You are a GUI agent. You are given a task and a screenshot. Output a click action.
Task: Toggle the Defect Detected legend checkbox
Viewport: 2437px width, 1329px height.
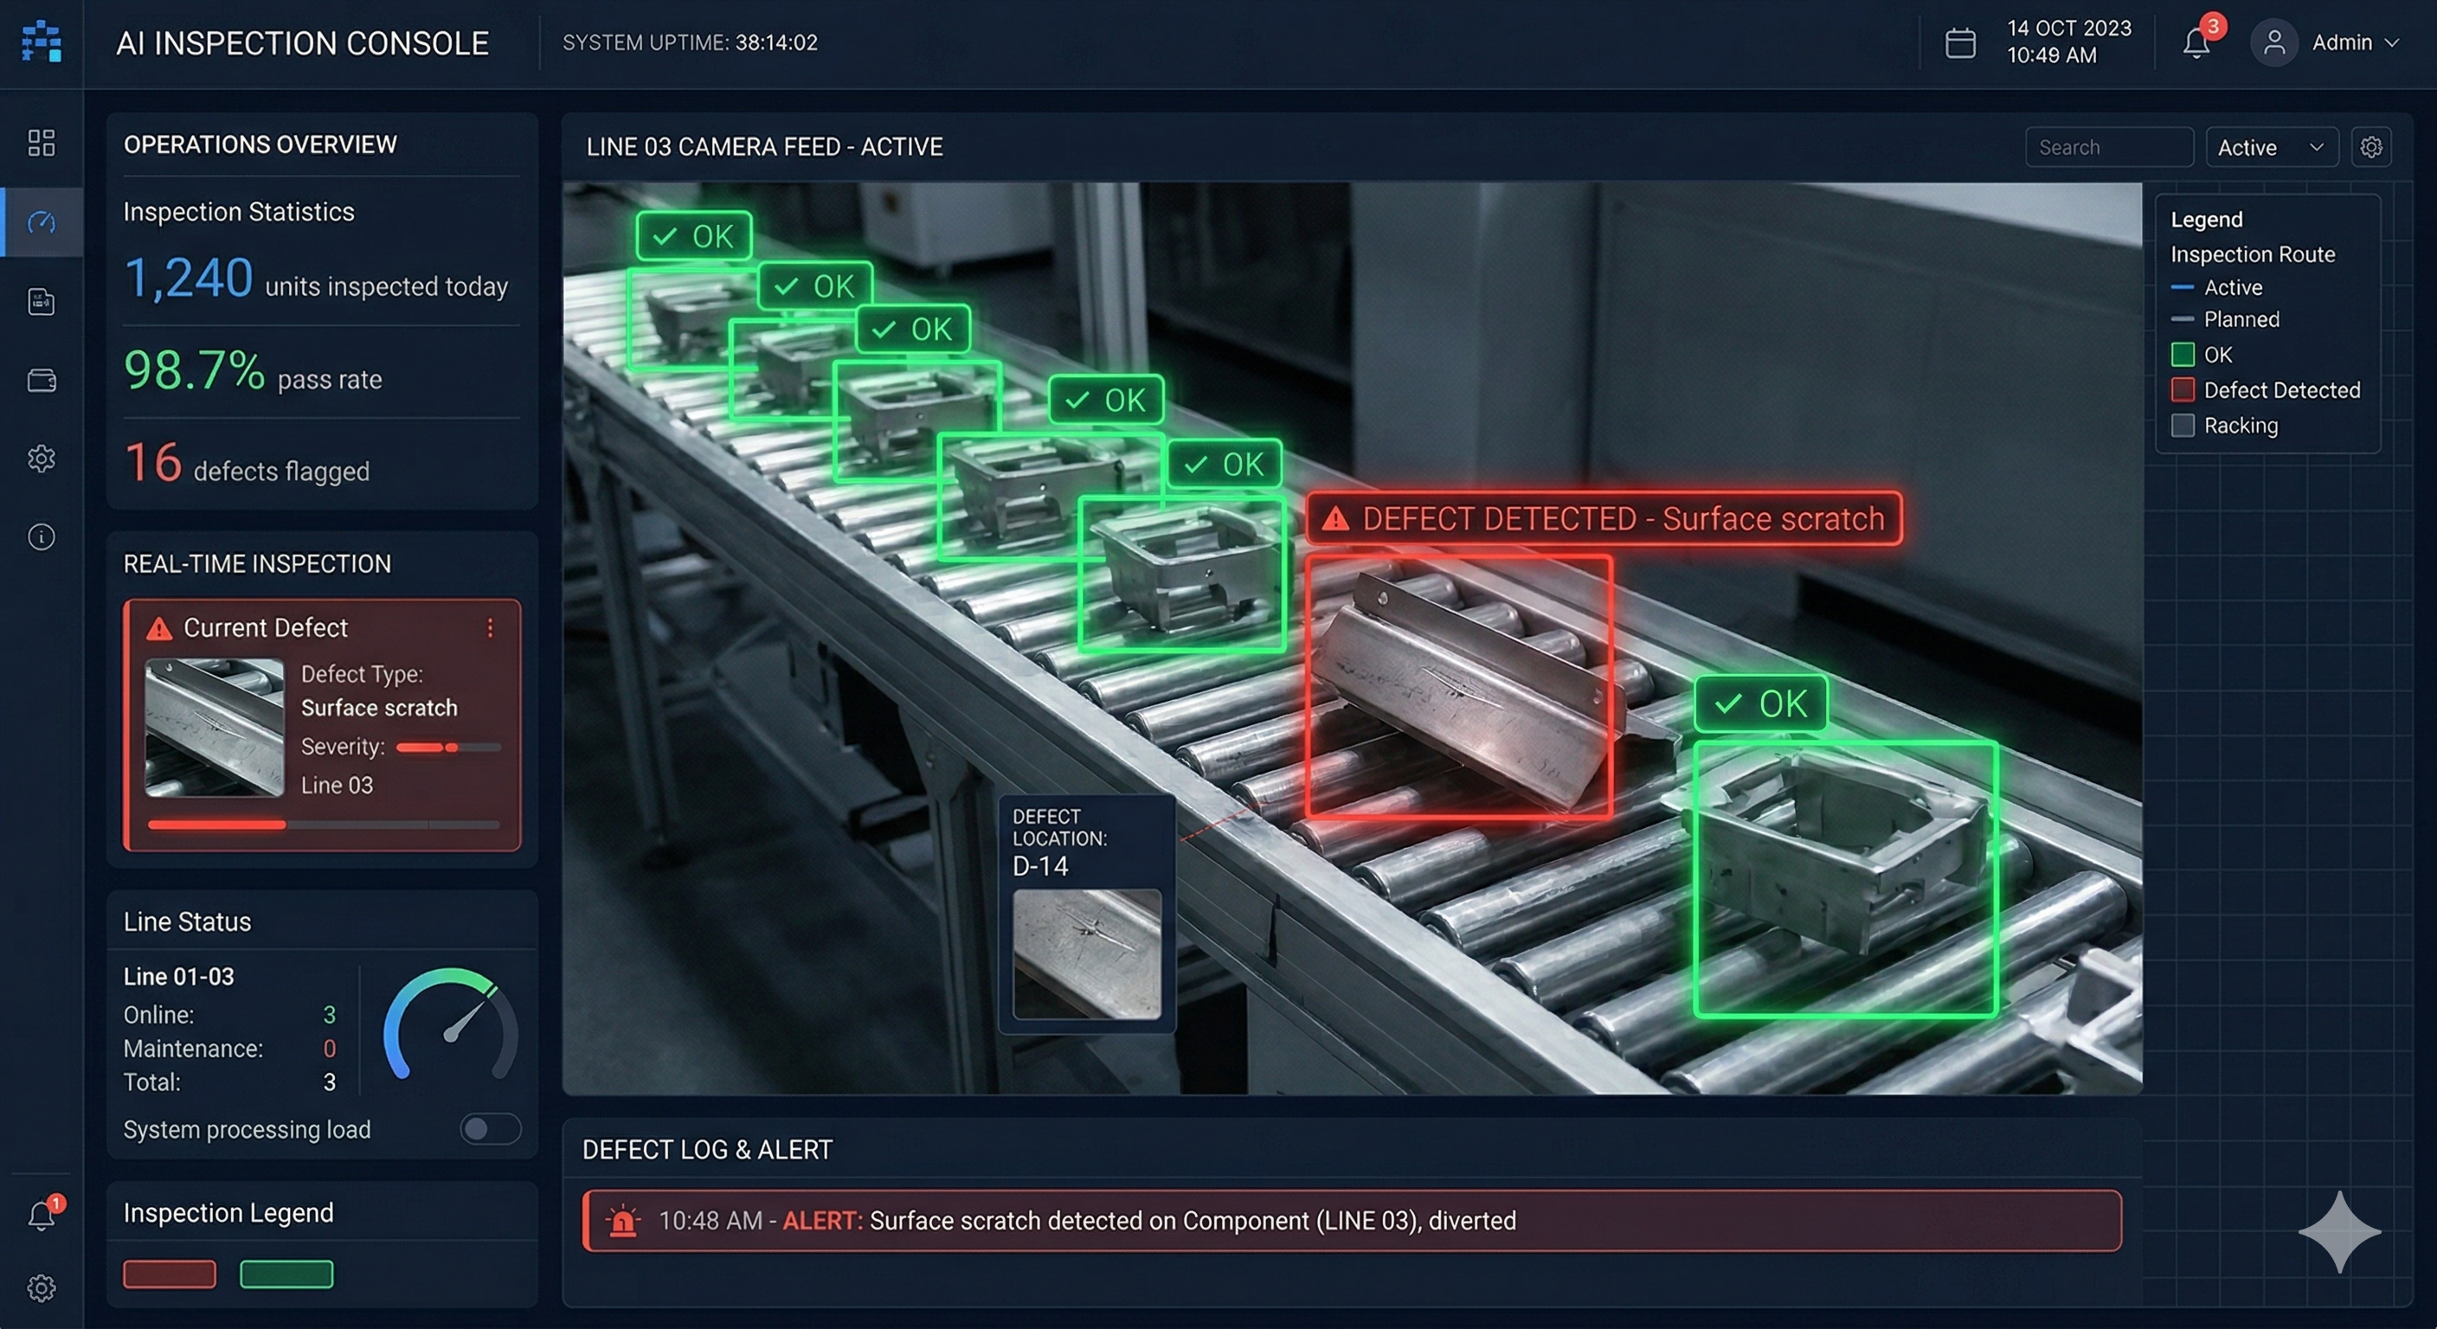(2183, 389)
